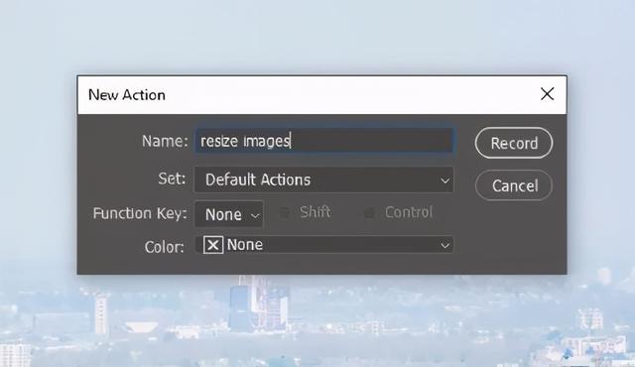Click the Set: field label
The image size is (635, 367).
[x=172, y=179]
